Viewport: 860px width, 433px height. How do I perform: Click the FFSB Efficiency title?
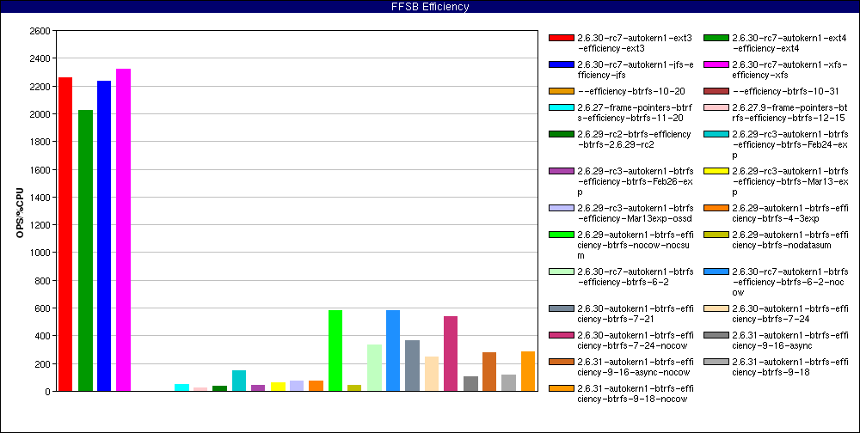(x=430, y=7)
